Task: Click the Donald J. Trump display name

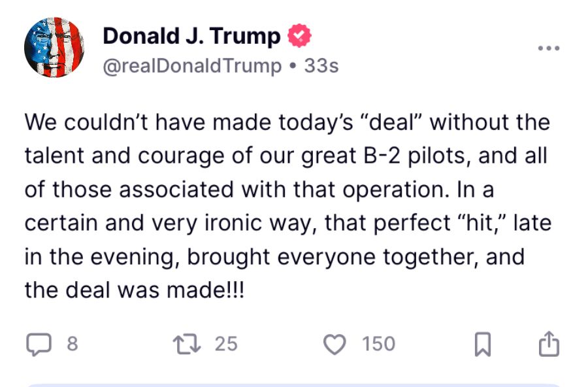Action: click(191, 36)
